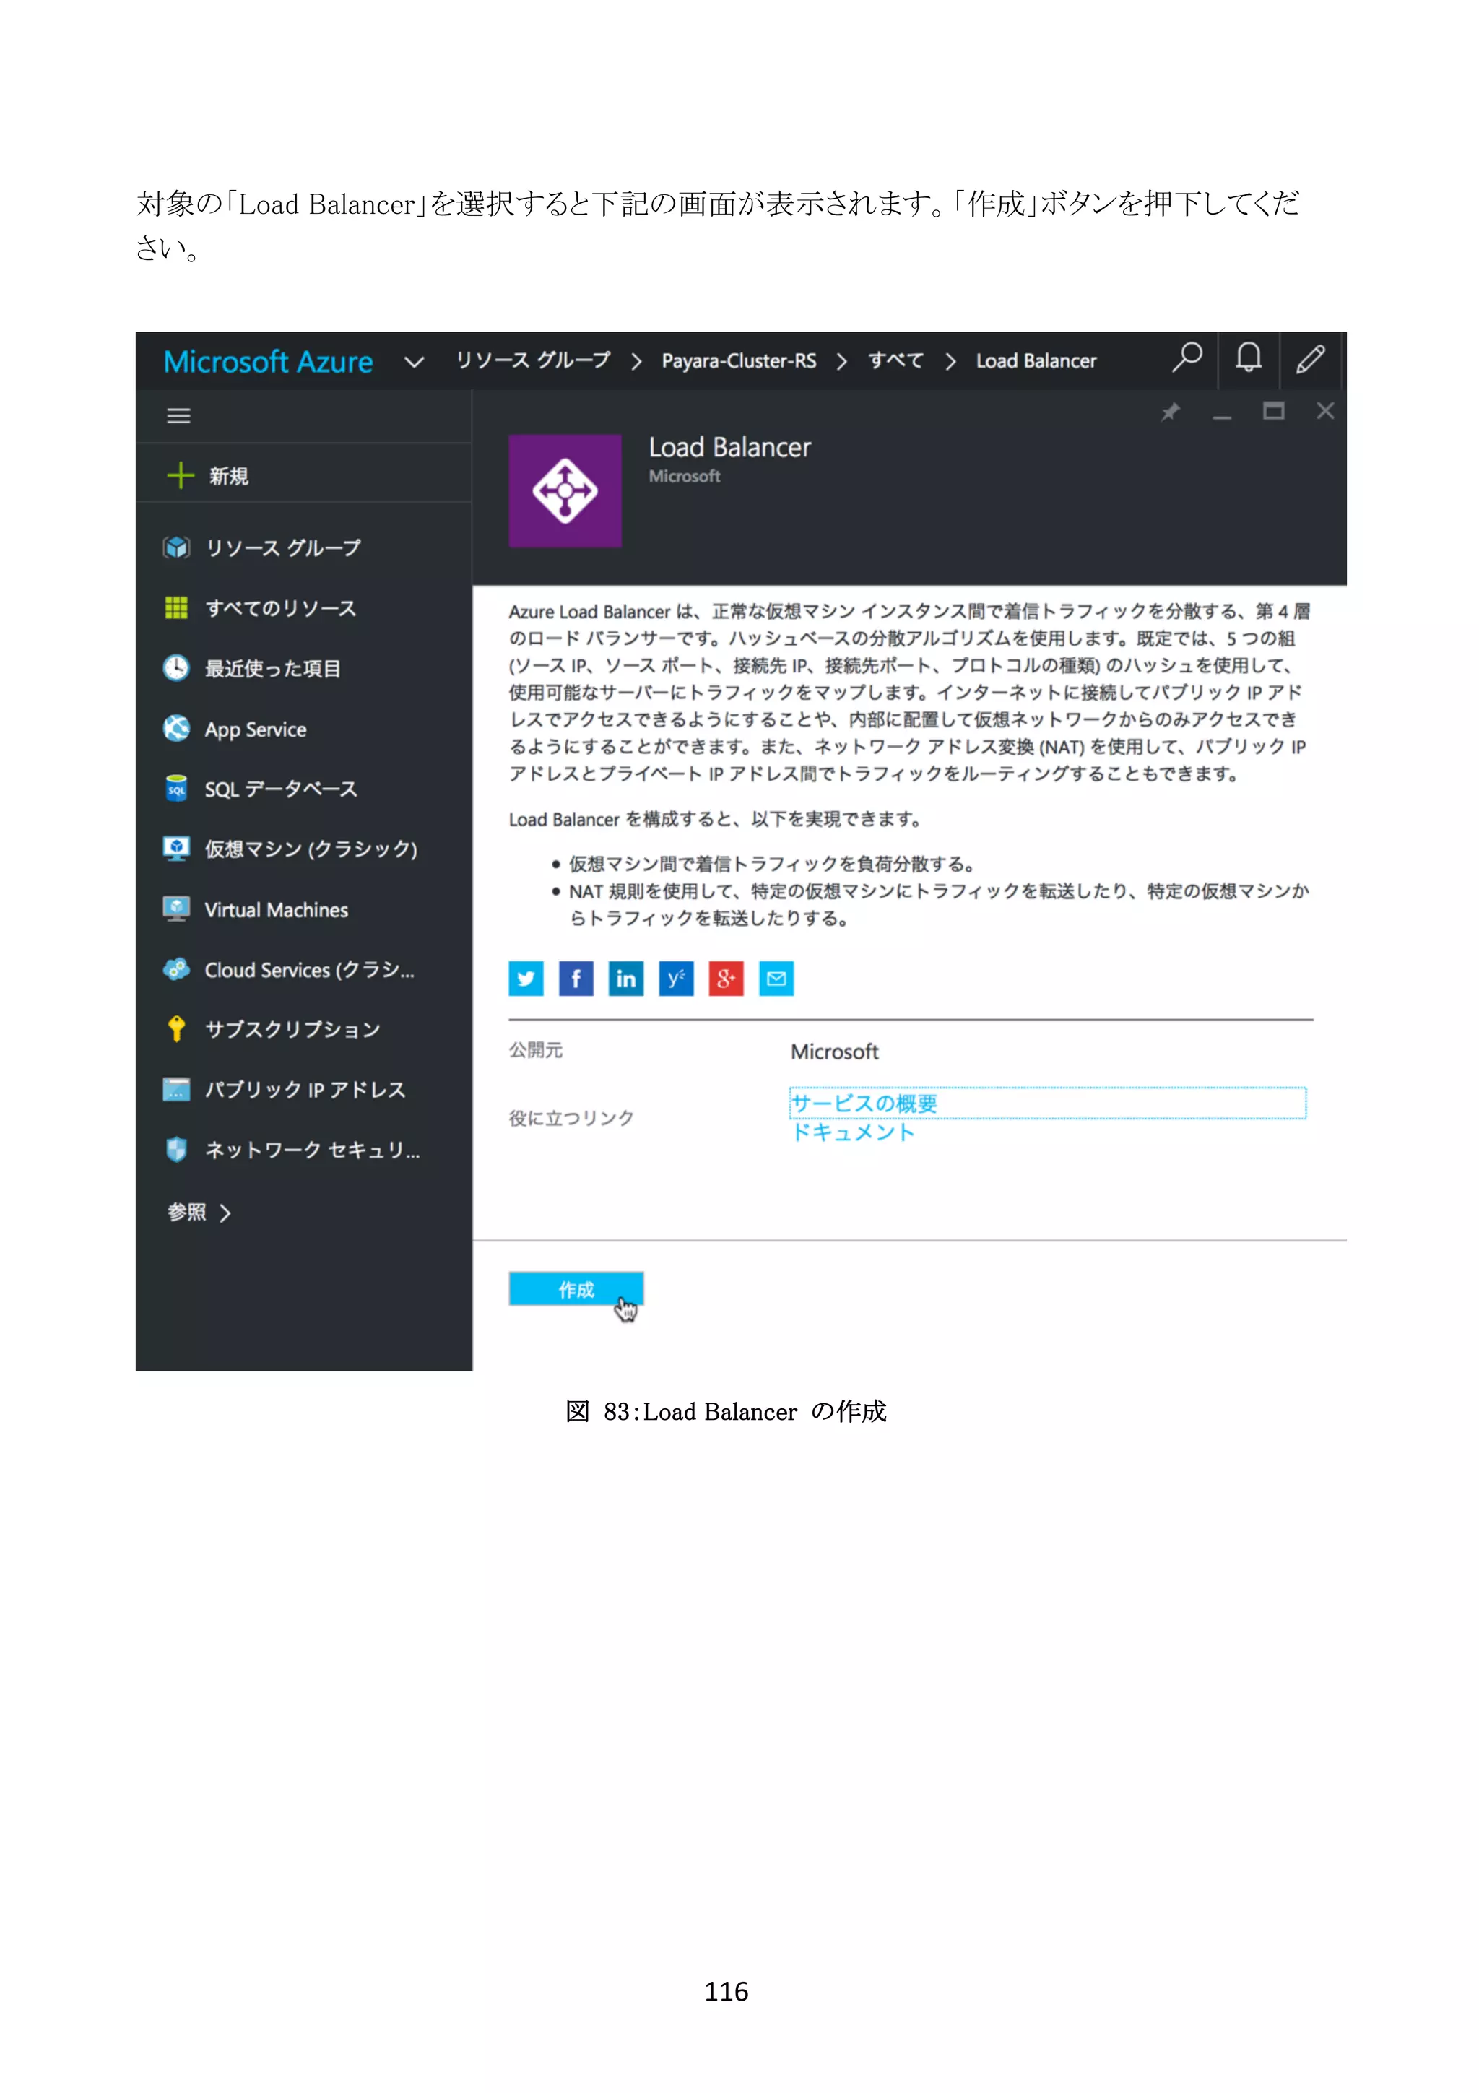Click chevron after リソース グループ breadcrumb
The width and height of the screenshot is (1479, 2093).
point(637,362)
